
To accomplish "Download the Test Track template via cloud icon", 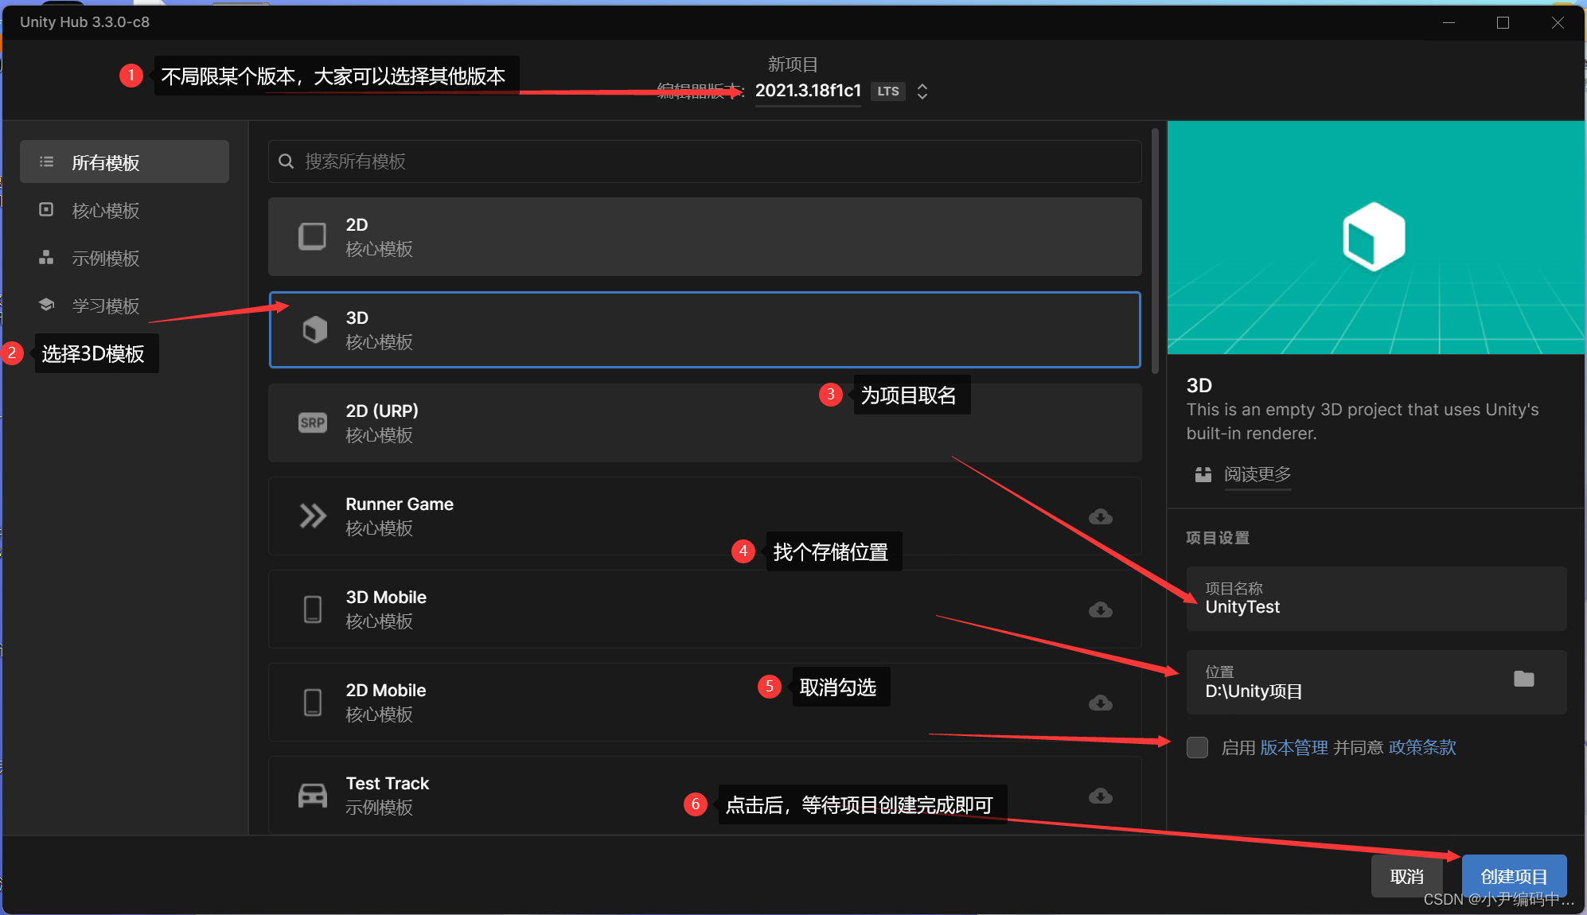I will pyautogui.click(x=1101, y=796).
